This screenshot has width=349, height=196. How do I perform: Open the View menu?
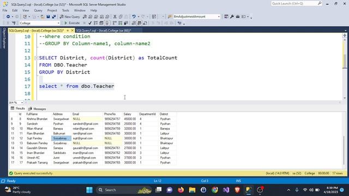tap(26, 10)
